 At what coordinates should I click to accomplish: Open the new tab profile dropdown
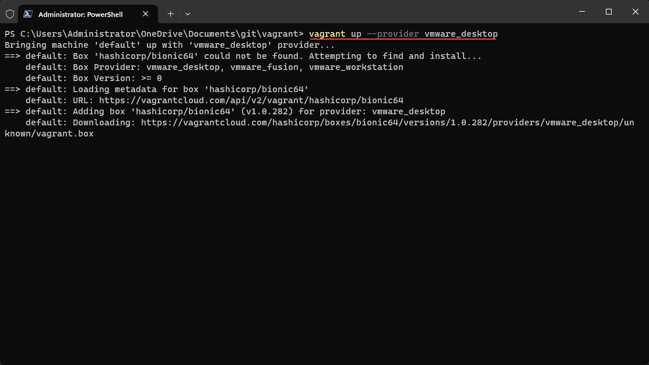[188, 14]
